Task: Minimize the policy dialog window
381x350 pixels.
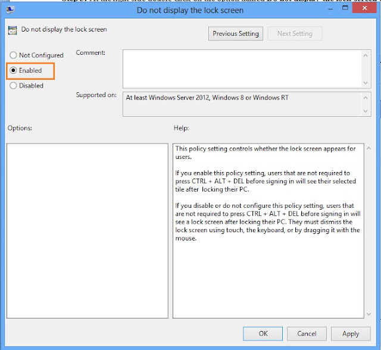Action: tap(330, 8)
